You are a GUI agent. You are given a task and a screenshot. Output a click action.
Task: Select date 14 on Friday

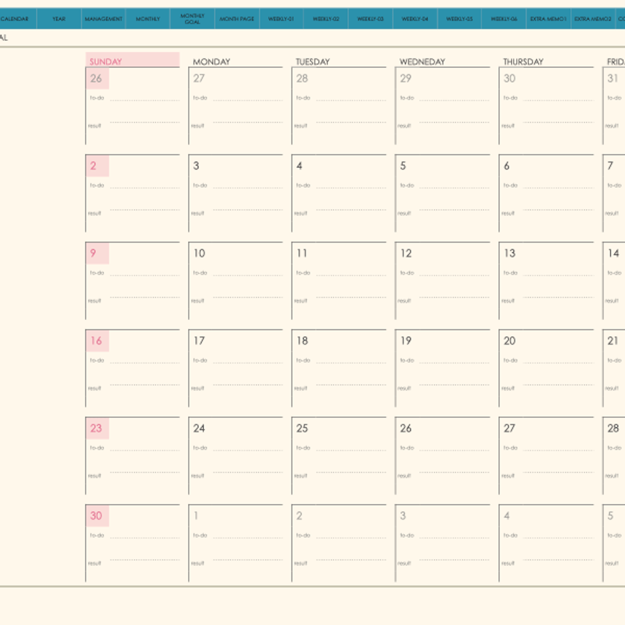(x=613, y=253)
